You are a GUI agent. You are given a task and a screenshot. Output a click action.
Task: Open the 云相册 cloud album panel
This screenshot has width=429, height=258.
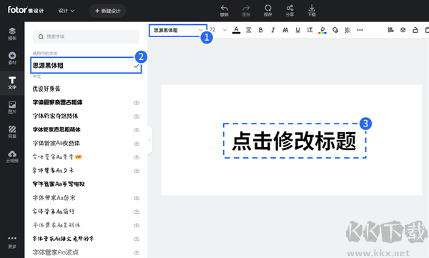click(x=12, y=157)
